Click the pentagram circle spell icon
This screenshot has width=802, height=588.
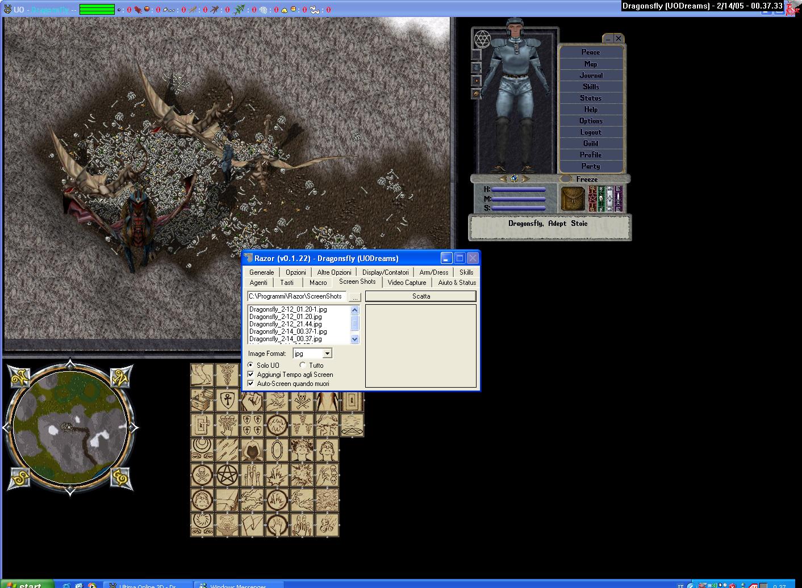(x=227, y=476)
